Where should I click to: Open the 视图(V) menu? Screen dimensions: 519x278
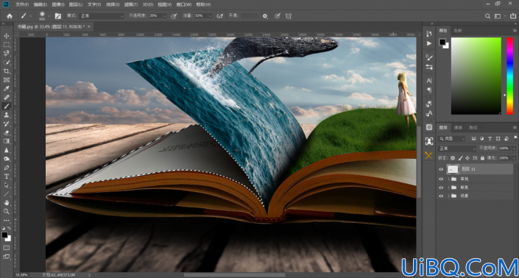(164, 4)
